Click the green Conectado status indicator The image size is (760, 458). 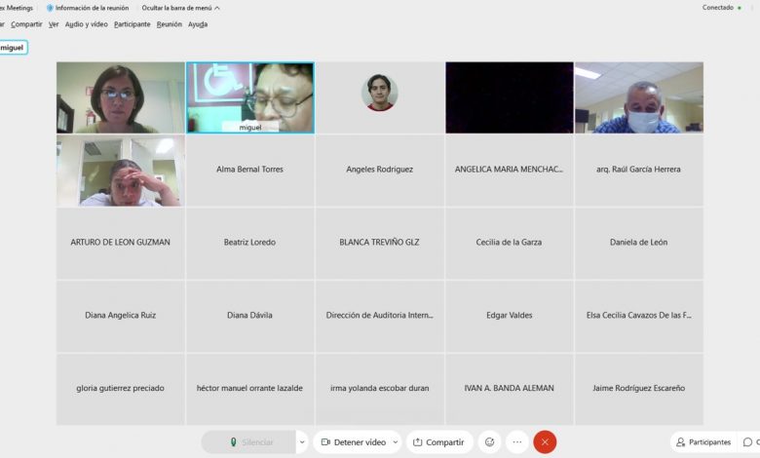point(741,8)
